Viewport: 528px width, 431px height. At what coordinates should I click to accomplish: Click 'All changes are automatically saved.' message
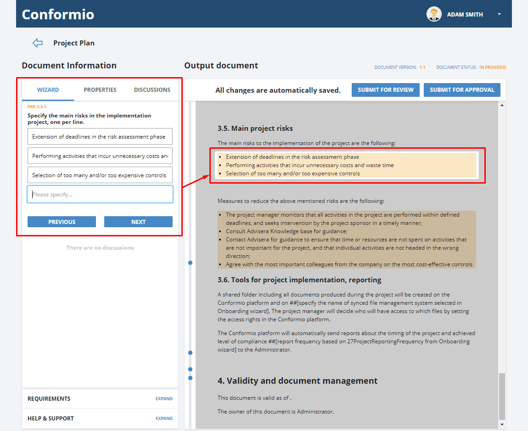[x=278, y=90]
